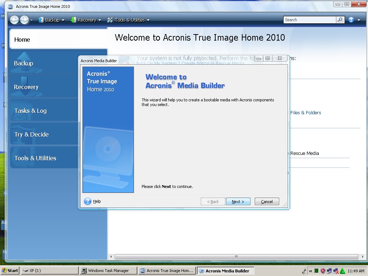
Task: Click the taskbar clock showing 11:49 AM
Action: 356,271
